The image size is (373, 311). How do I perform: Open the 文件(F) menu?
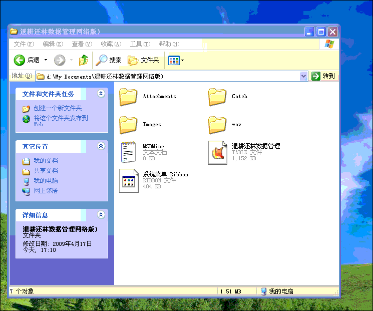pyautogui.click(x=24, y=44)
